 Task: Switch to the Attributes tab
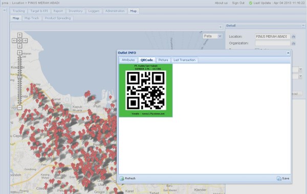pyautogui.click(x=128, y=60)
